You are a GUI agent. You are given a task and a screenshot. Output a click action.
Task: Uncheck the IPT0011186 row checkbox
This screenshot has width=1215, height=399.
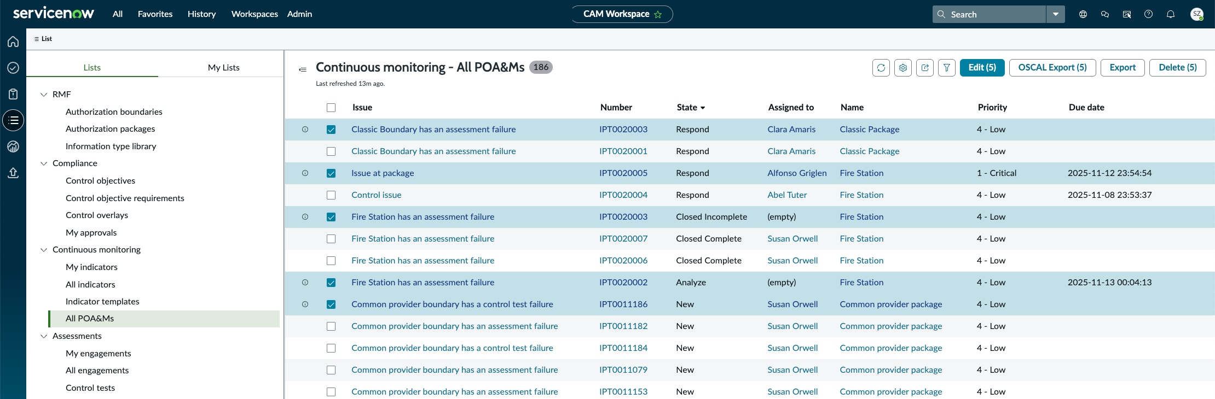[331, 304]
